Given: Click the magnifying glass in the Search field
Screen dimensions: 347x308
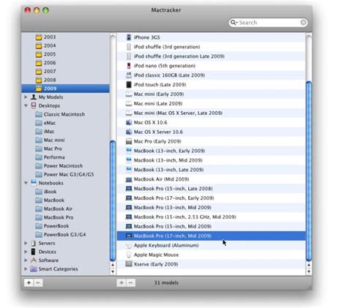Looking at the screenshot, I should click(234, 23).
